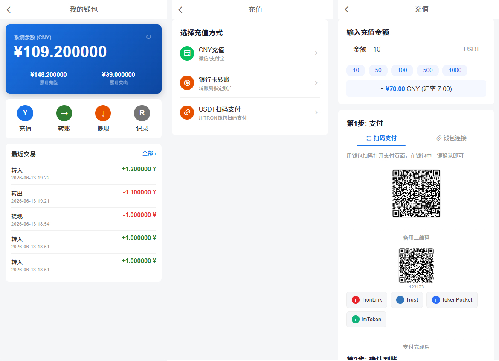Click the USDT currency label
Screen dimensions: 499x361
(471, 50)
